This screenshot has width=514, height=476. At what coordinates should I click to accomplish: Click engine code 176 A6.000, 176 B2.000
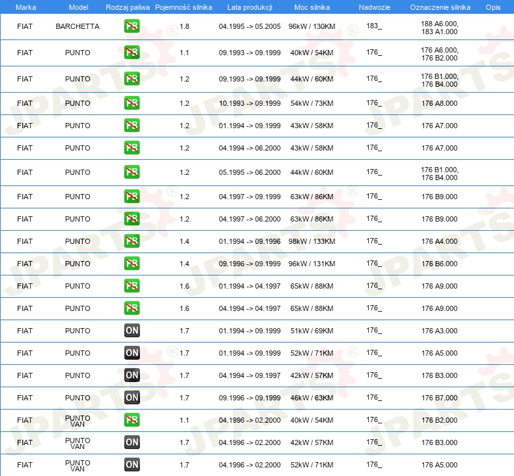440,54
